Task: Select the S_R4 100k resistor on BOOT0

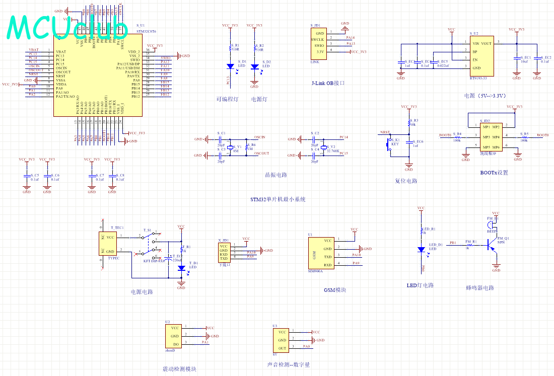Action: [x=457, y=137]
